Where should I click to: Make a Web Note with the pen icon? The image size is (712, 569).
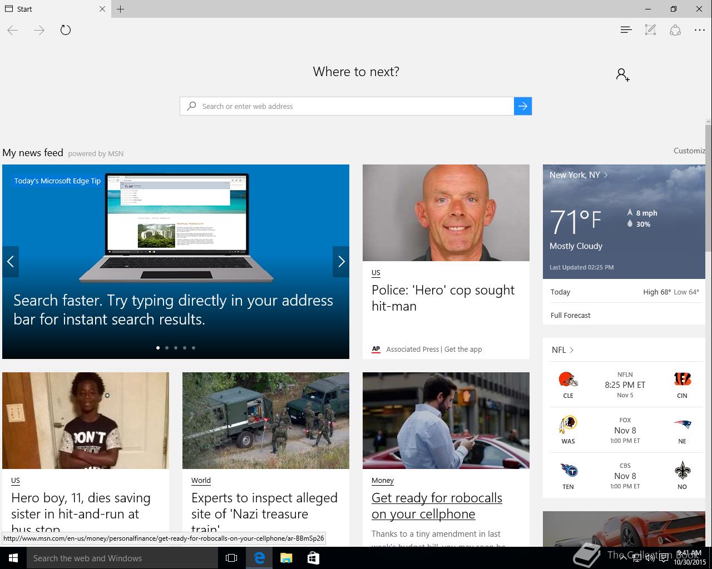tap(650, 30)
